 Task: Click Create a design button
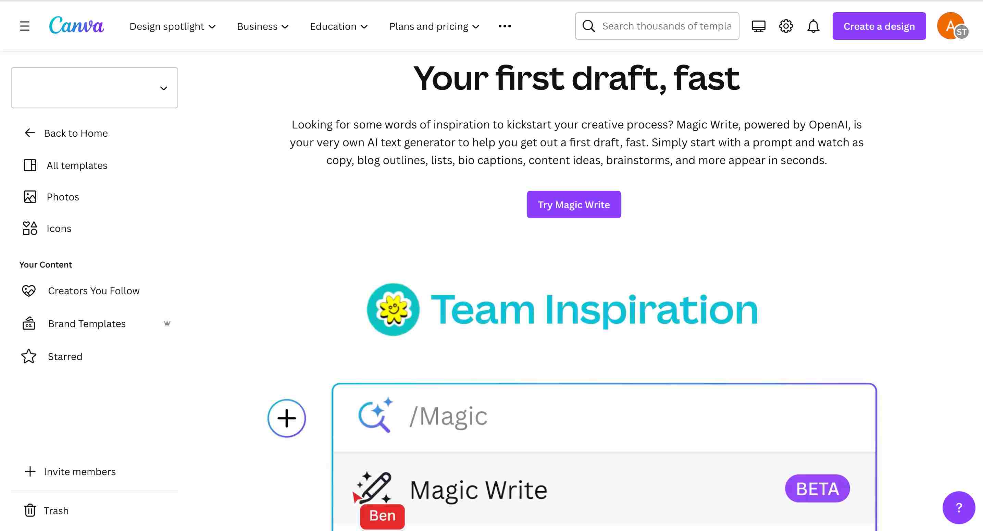point(879,26)
